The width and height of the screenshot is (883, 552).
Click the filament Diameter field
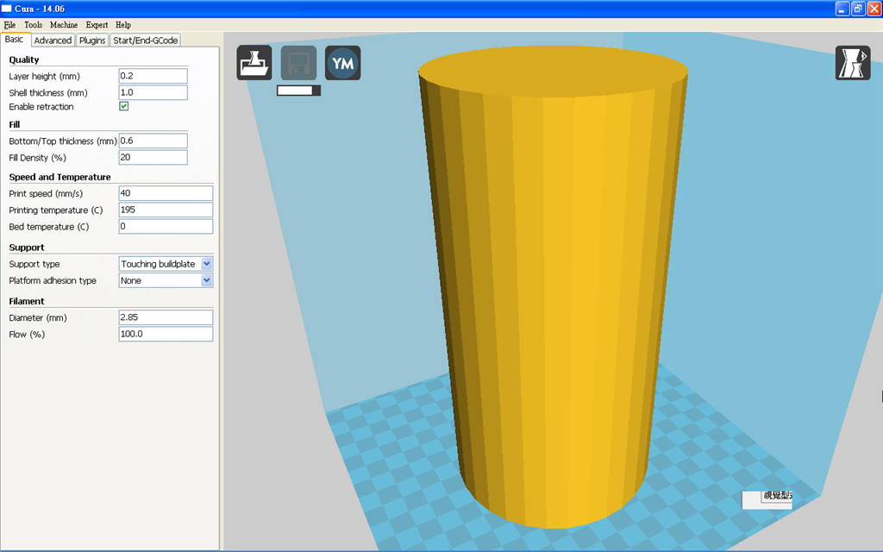(166, 317)
